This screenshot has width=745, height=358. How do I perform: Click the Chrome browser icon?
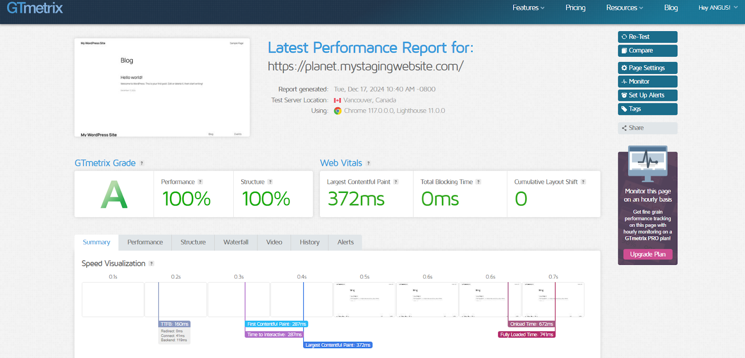tap(338, 111)
